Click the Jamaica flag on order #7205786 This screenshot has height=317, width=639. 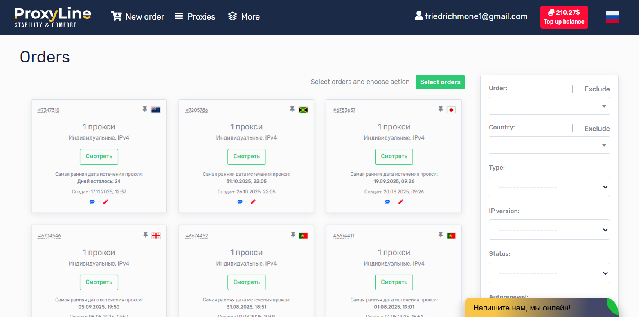303,110
